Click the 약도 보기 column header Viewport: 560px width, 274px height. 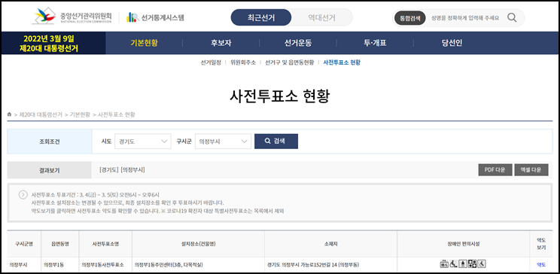(541, 244)
